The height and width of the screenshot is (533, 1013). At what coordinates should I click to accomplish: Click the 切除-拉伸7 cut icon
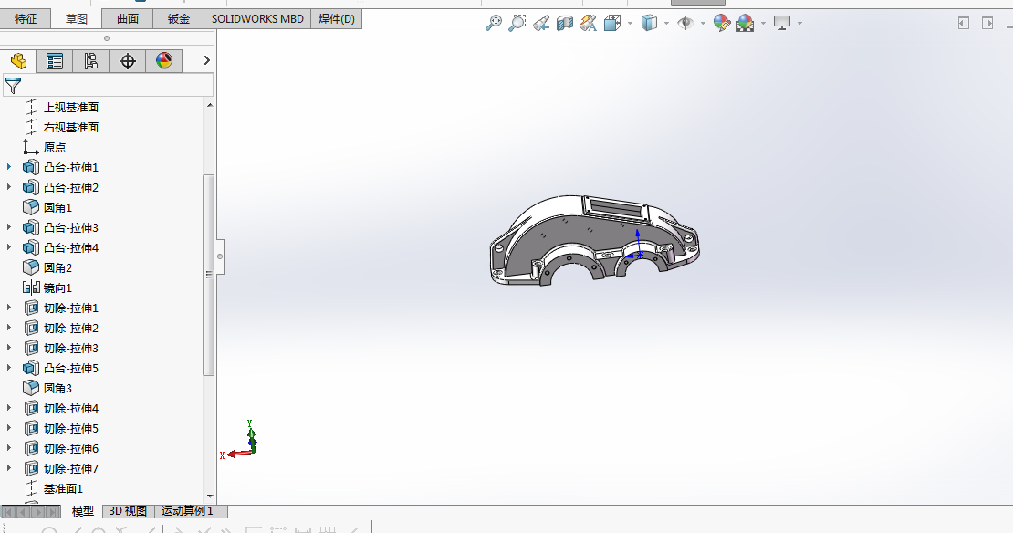(31, 468)
